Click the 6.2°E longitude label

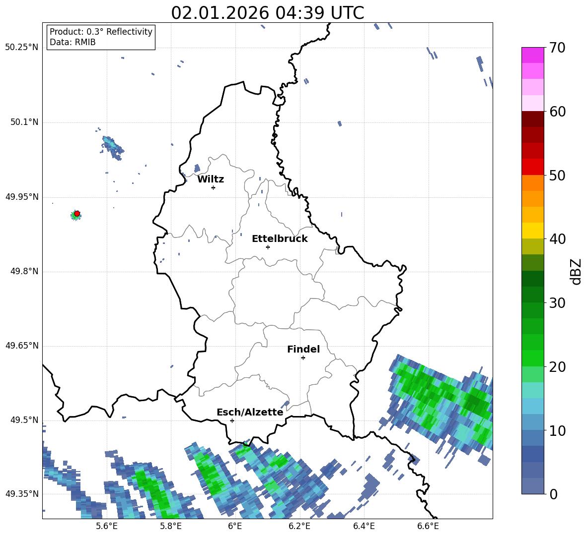(x=299, y=526)
